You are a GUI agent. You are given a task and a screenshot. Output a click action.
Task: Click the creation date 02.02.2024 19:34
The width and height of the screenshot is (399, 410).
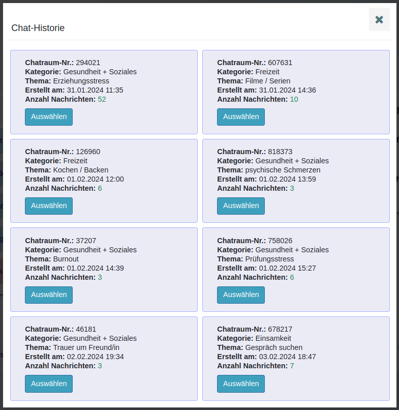tap(95, 357)
